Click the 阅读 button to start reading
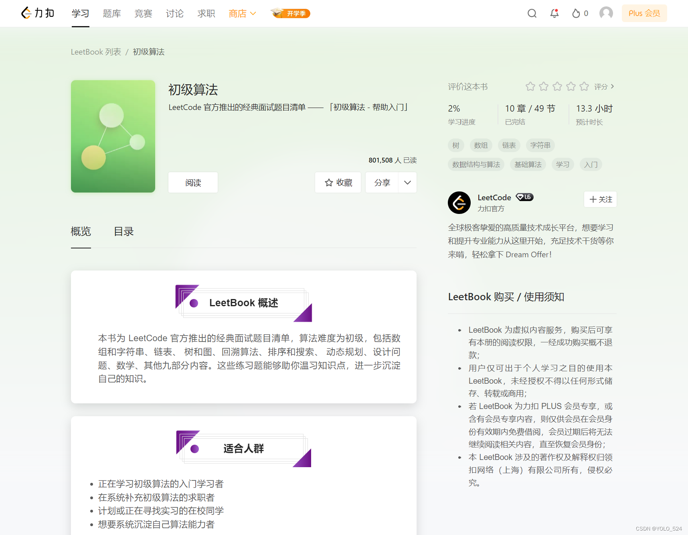This screenshot has height=535, width=688. (x=193, y=182)
